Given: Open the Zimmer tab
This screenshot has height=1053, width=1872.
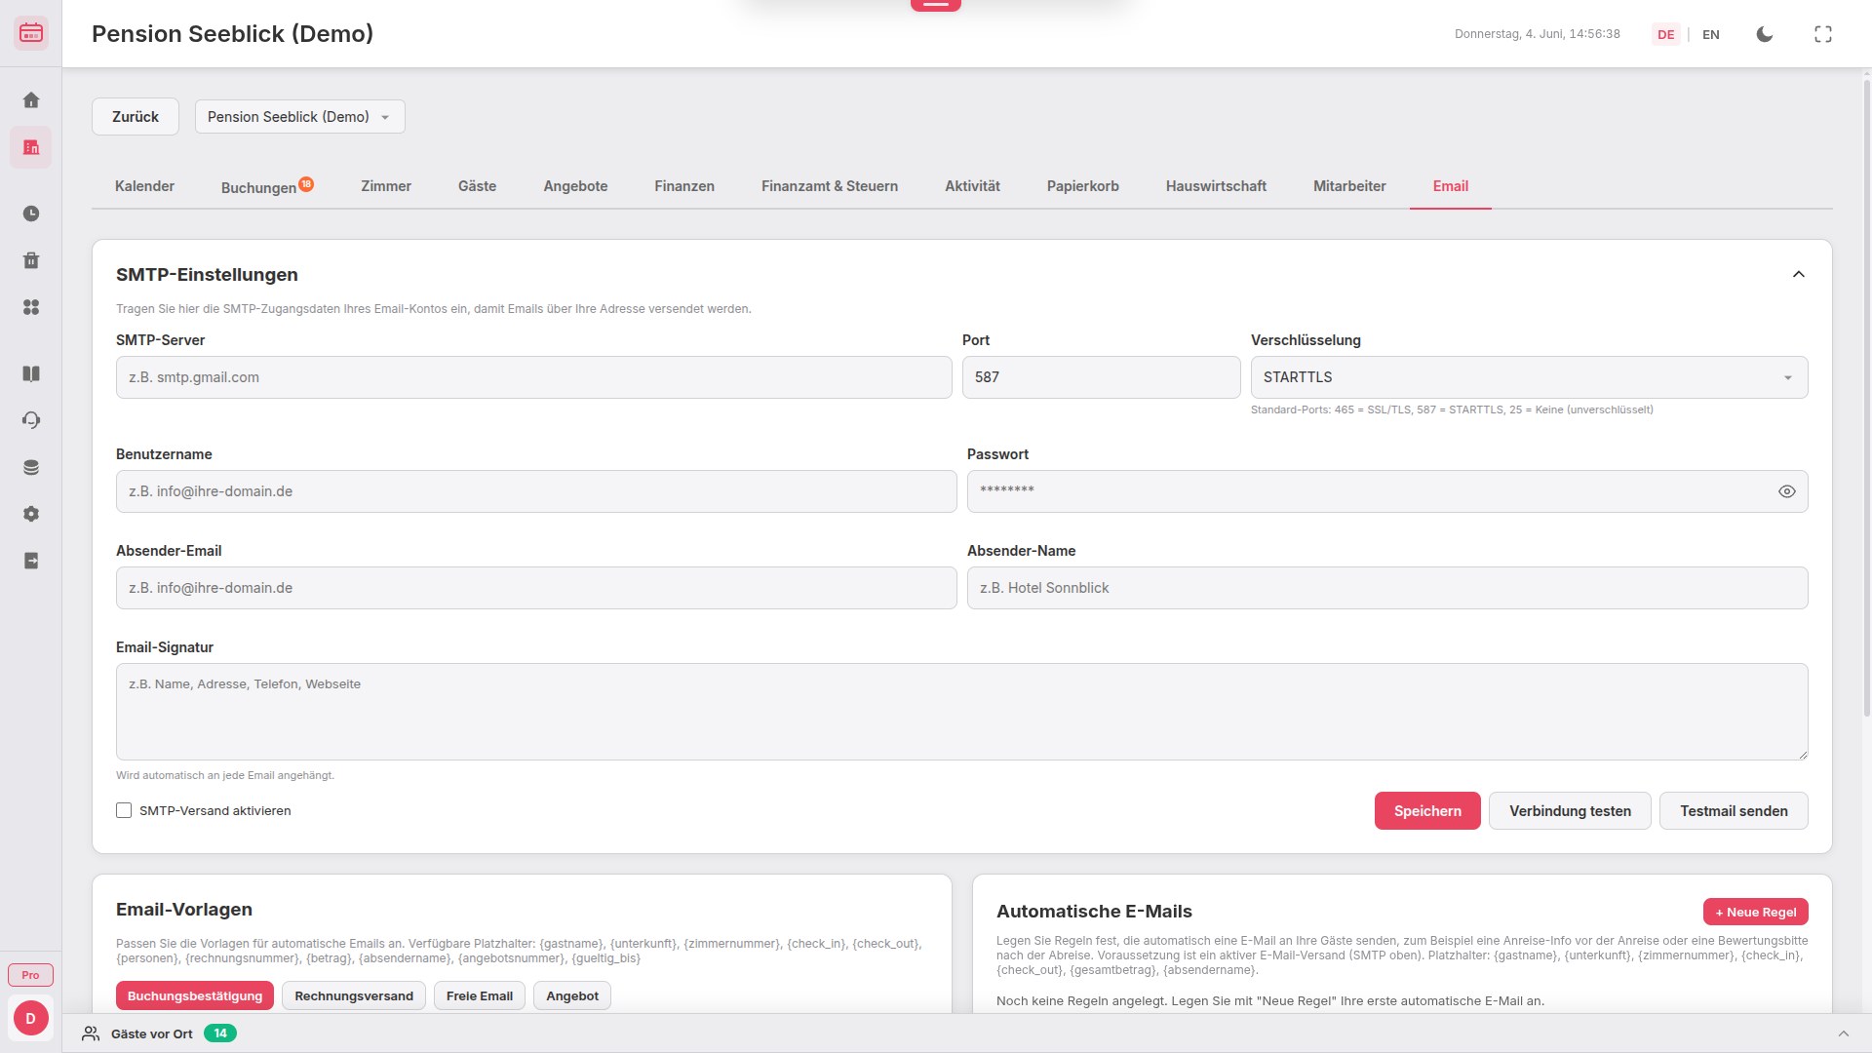Looking at the screenshot, I should (x=386, y=186).
